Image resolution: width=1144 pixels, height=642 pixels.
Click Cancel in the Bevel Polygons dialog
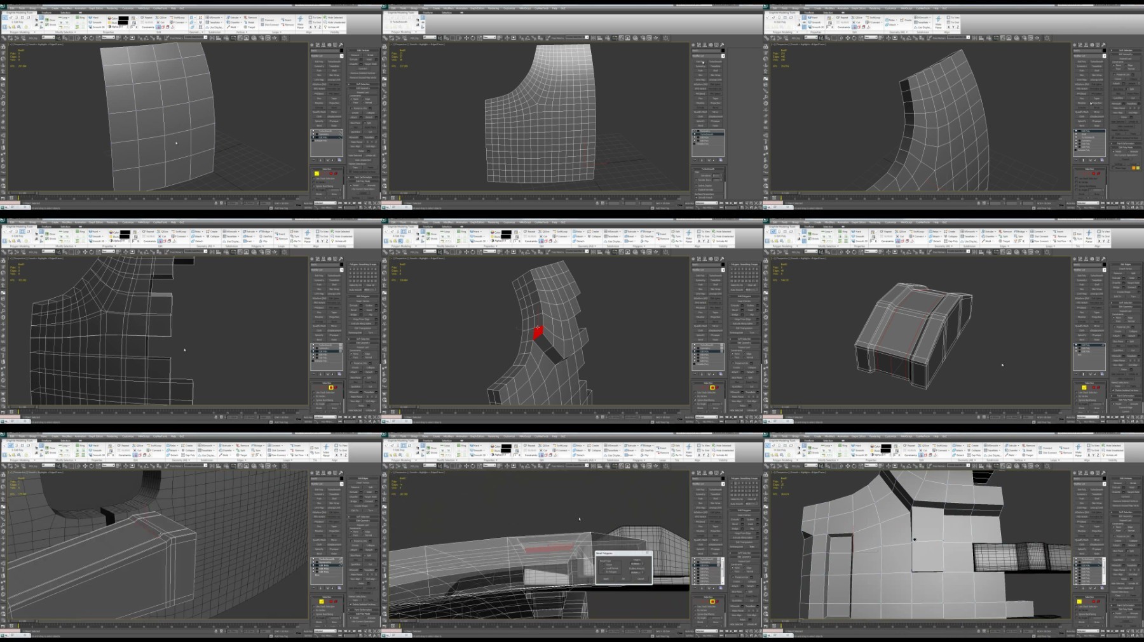coord(640,578)
